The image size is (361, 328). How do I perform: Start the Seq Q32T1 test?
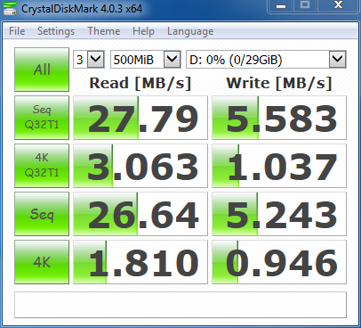point(42,118)
